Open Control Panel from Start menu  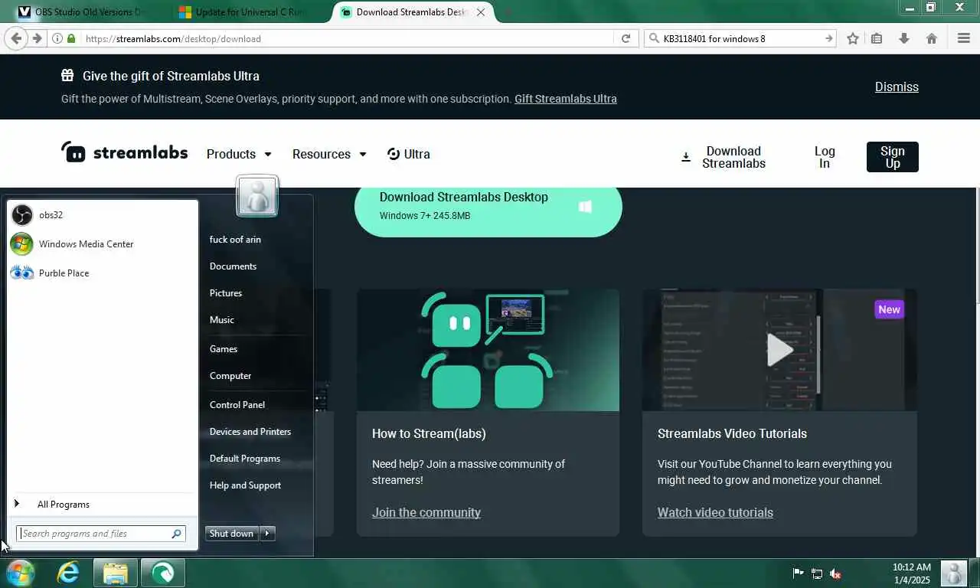pyautogui.click(x=237, y=405)
